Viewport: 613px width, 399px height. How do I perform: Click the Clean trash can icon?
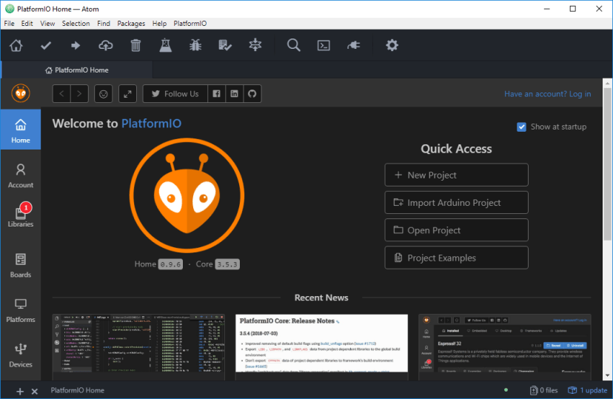135,46
